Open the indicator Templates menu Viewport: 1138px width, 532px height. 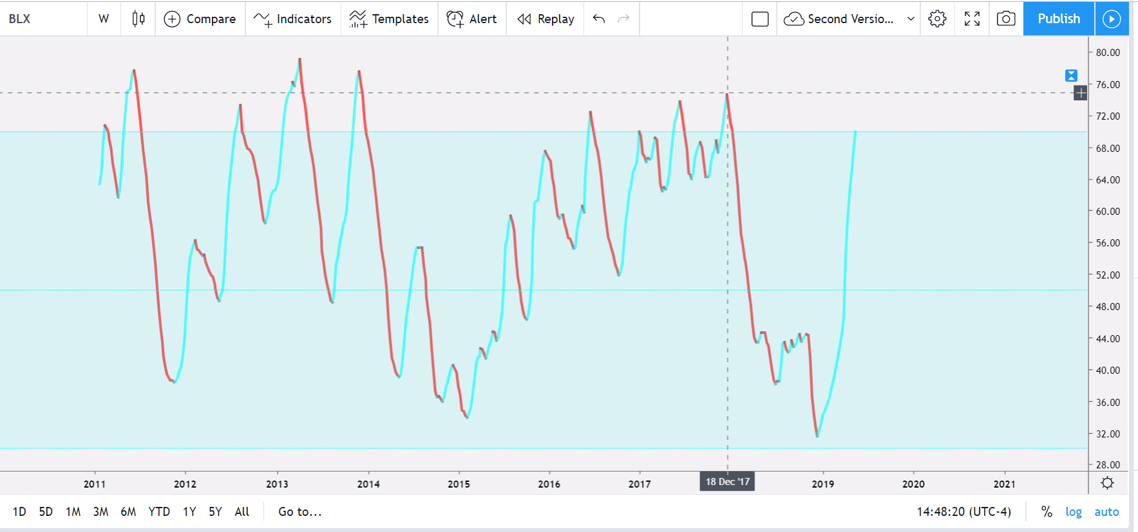pos(389,19)
